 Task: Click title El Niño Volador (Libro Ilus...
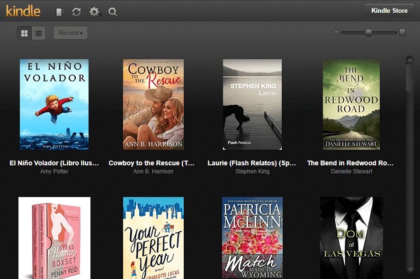pyautogui.click(x=54, y=163)
